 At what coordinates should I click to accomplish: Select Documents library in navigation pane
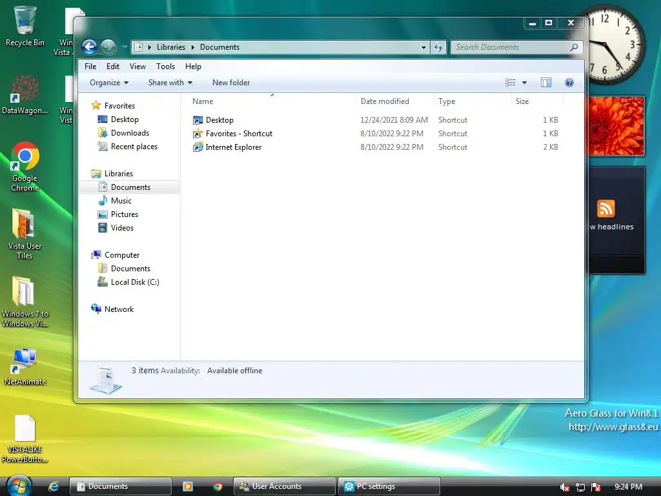[129, 187]
